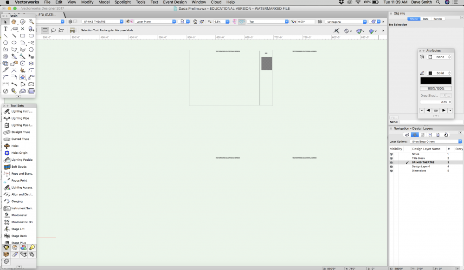Select the Rectangle tool

[x=23, y=36]
